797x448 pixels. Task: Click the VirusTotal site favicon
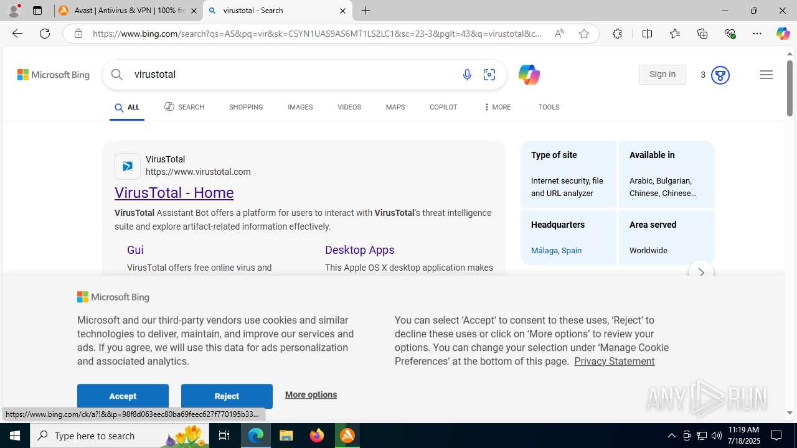coord(128,166)
